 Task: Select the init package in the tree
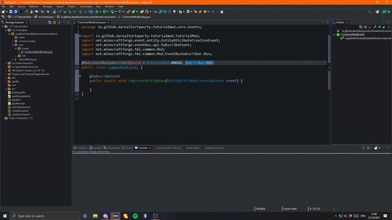(23, 56)
